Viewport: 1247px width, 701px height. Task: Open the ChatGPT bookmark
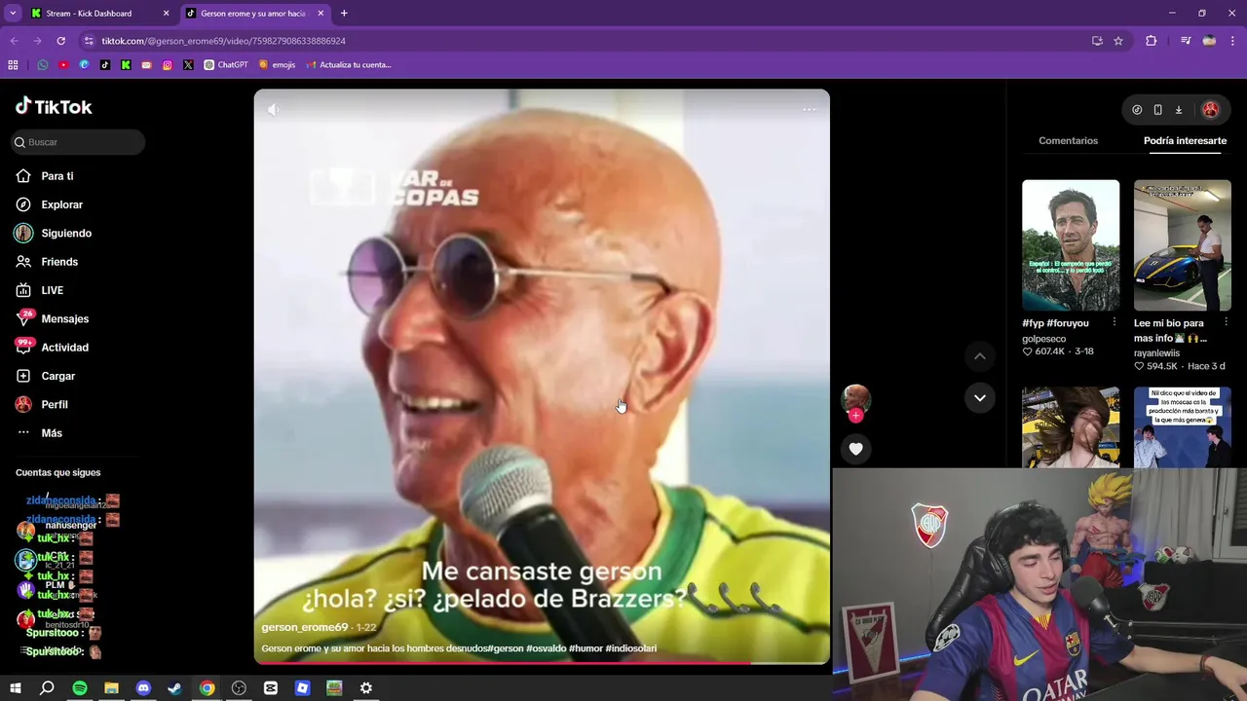coord(226,65)
